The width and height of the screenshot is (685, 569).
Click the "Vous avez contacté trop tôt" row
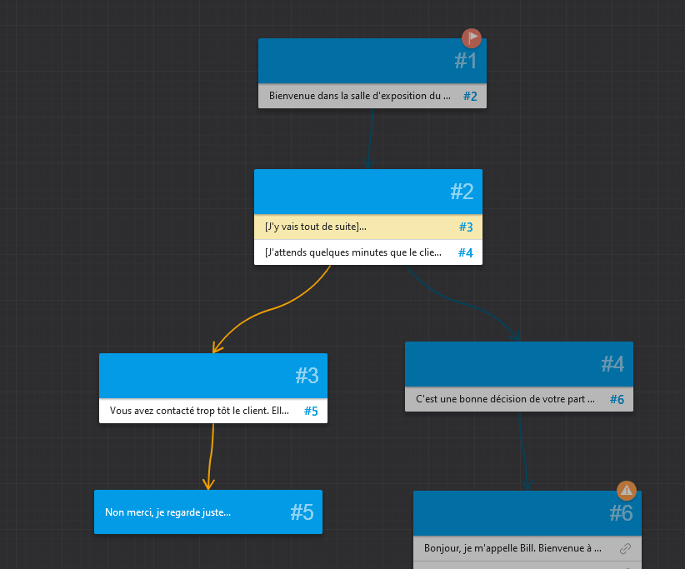tap(199, 411)
